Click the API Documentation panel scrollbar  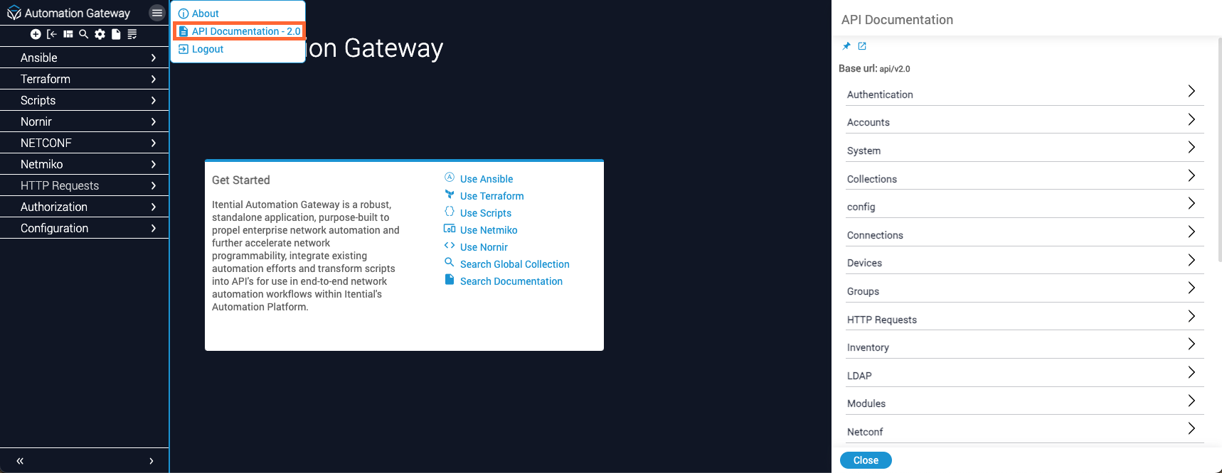(x=1219, y=149)
